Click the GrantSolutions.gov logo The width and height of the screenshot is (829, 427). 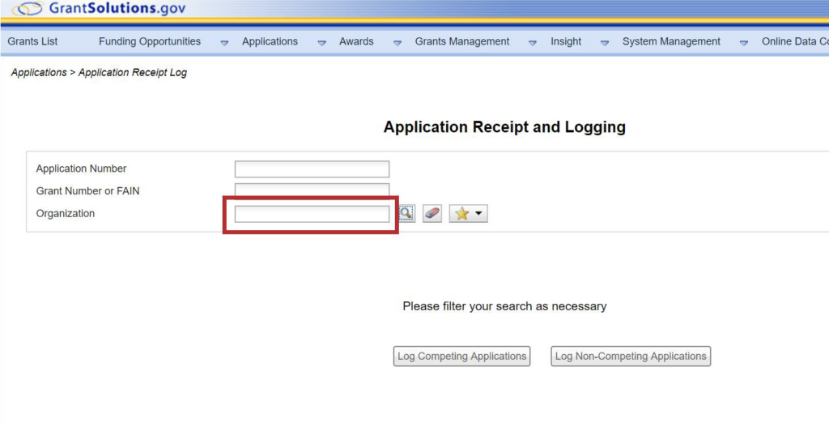[x=100, y=9]
